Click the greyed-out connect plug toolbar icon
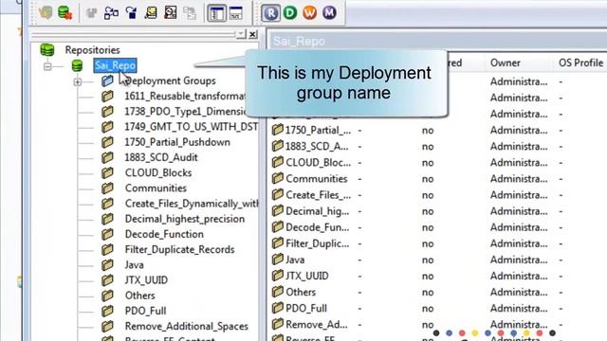The height and width of the screenshot is (341, 607). 91,13
